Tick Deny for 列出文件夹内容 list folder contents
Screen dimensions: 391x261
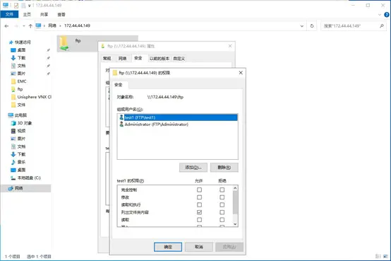[x=222, y=212]
